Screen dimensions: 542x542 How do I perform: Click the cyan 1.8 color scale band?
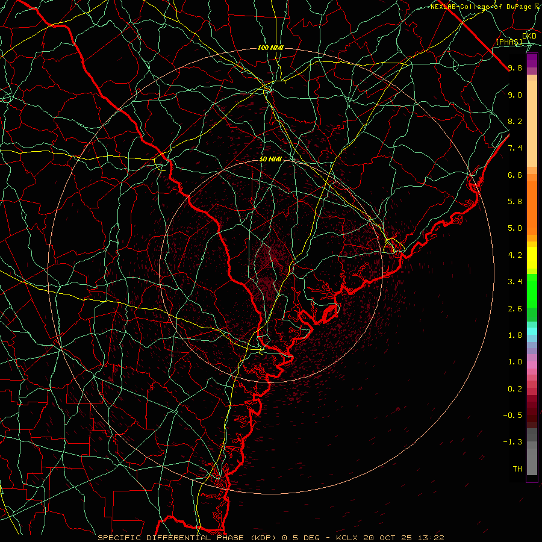point(532,331)
